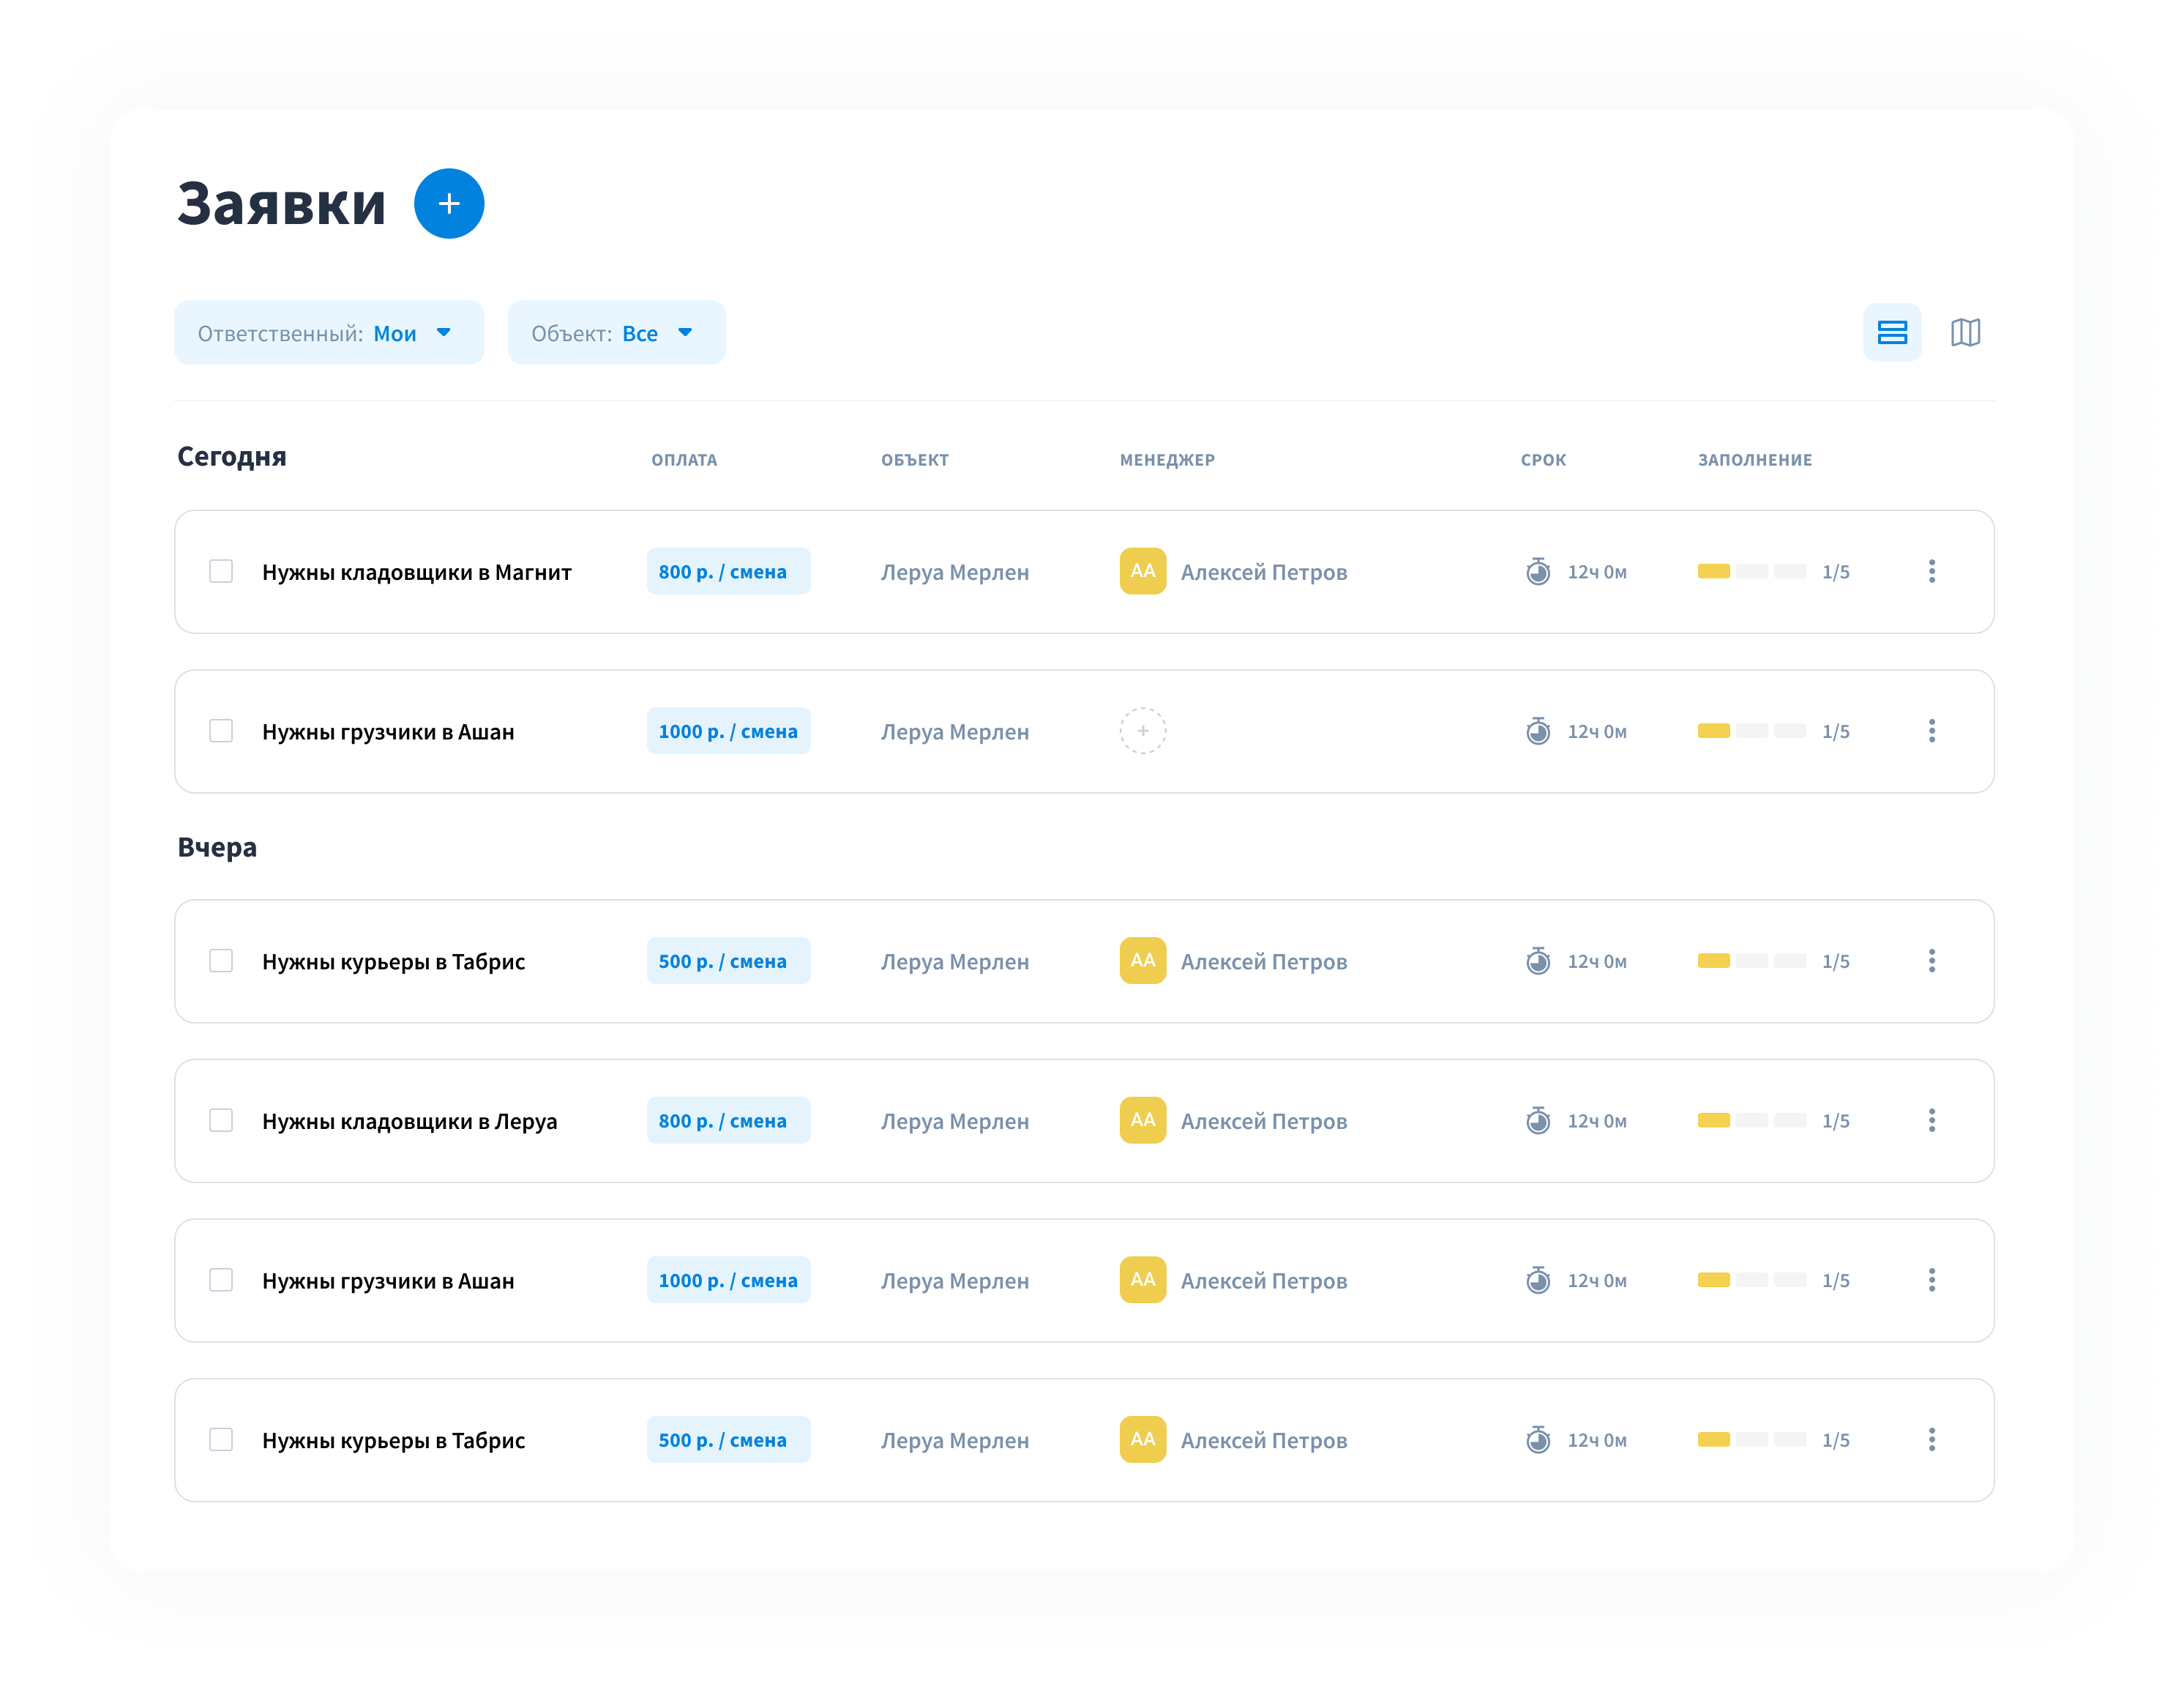
Task: Open Алексей Петров link in Нужны кладовщики в Леруа row
Action: (x=1263, y=1122)
